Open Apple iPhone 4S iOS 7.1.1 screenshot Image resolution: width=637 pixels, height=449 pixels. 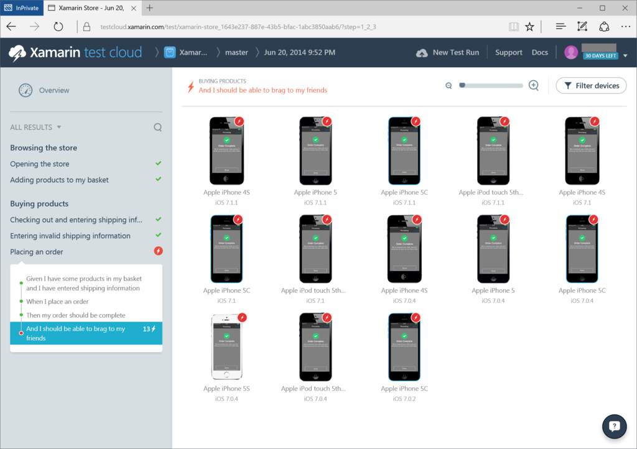pyautogui.click(x=226, y=151)
